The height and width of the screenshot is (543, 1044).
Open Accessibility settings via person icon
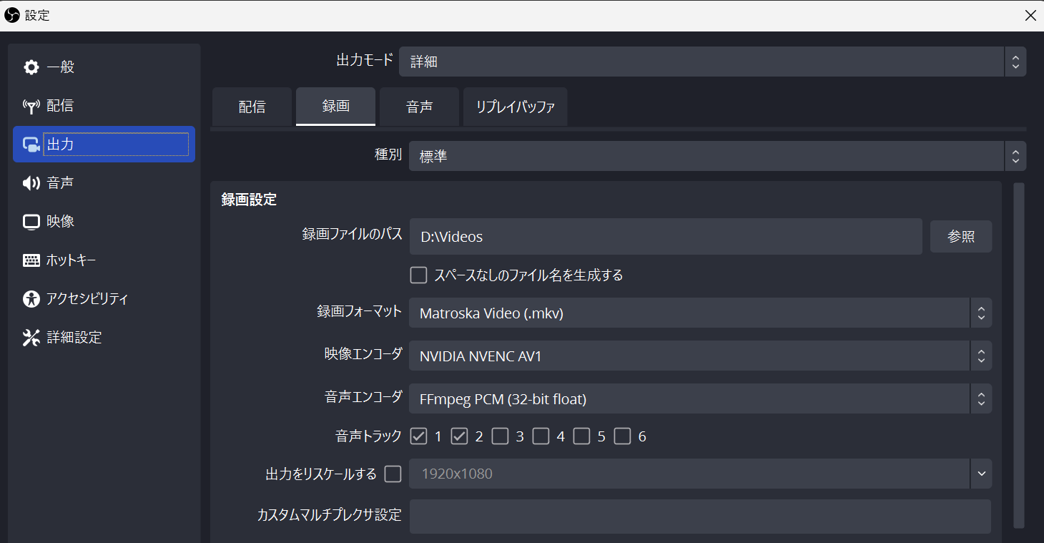point(31,299)
